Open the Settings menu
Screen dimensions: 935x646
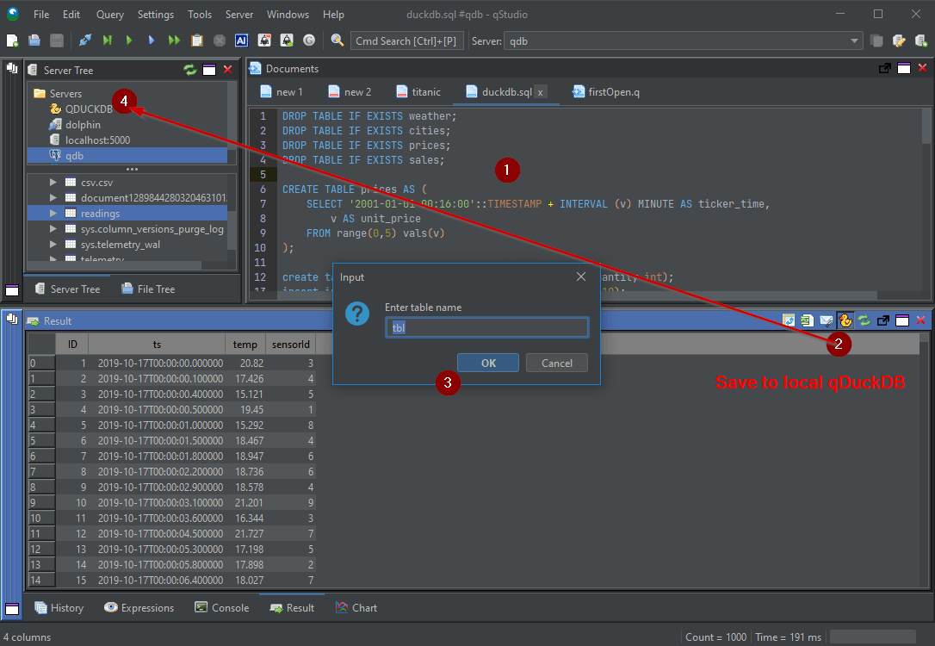pos(156,15)
